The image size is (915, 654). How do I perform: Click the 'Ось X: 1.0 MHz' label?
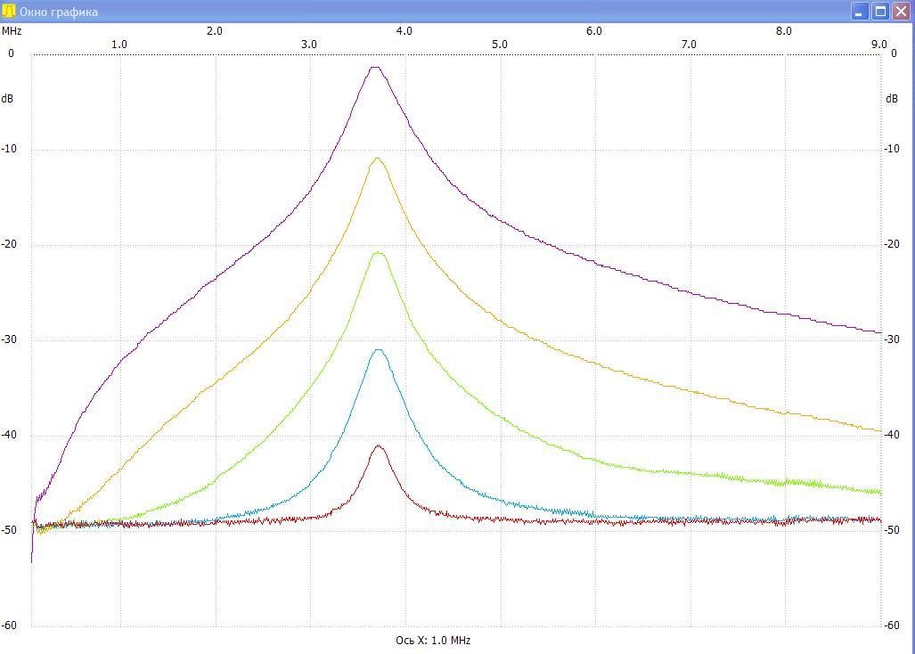tap(433, 641)
